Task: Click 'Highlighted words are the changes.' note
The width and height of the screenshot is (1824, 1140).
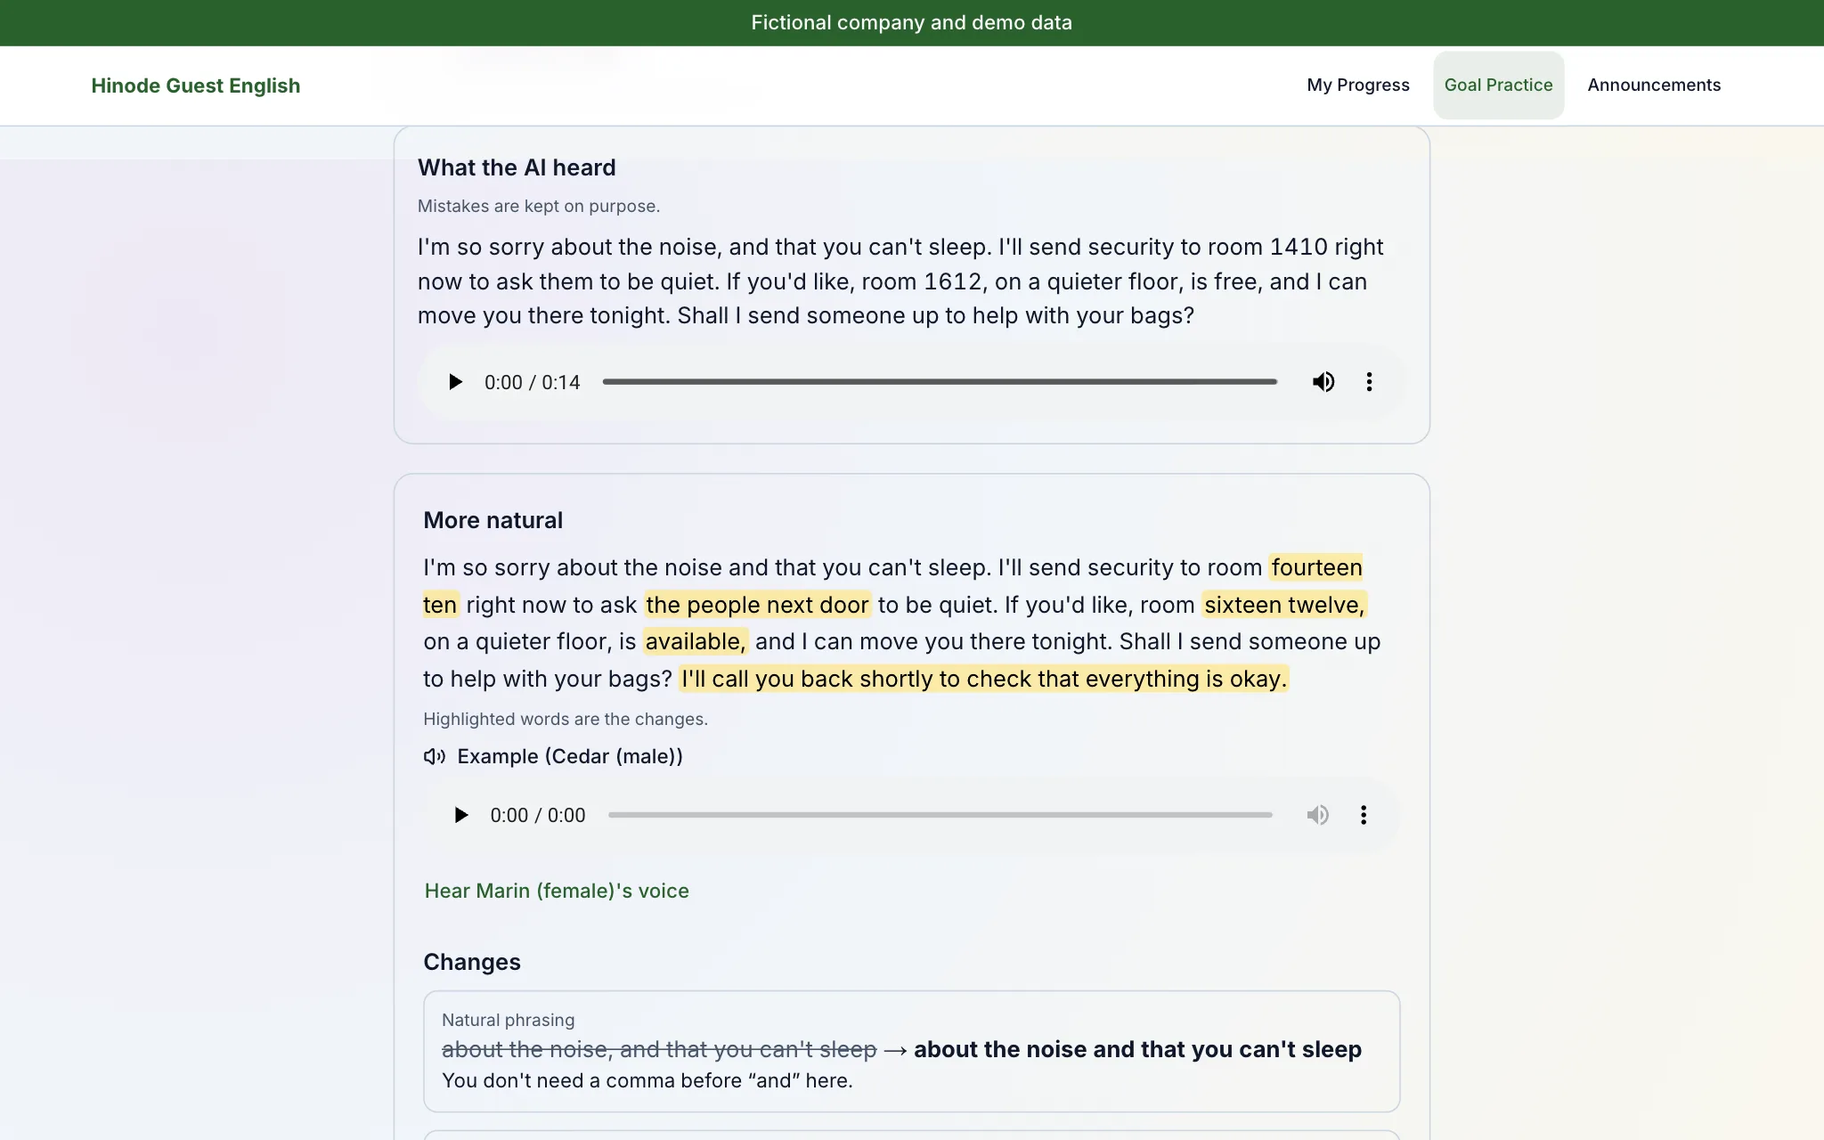Action: [566, 719]
